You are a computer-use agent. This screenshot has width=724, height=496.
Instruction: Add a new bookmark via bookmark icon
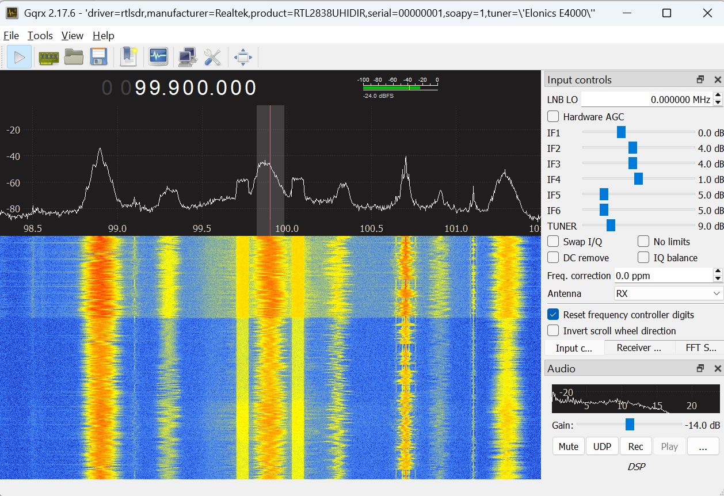coord(129,57)
